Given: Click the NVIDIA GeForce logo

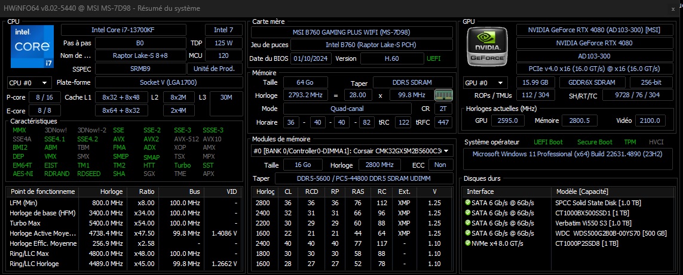Looking at the screenshot, I should [x=488, y=47].
